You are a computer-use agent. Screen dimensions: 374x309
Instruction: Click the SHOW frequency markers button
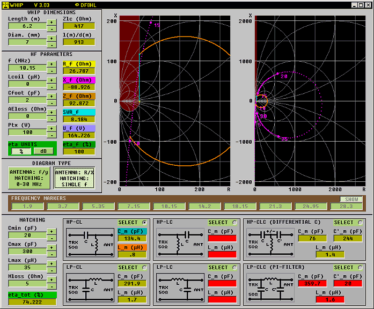[351, 199]
